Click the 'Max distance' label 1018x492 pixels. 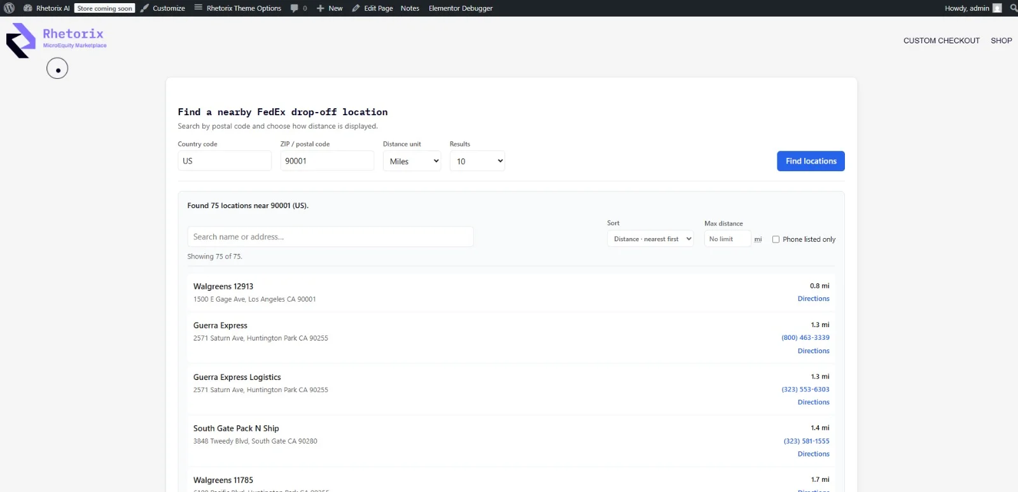[x=723, y=223]
